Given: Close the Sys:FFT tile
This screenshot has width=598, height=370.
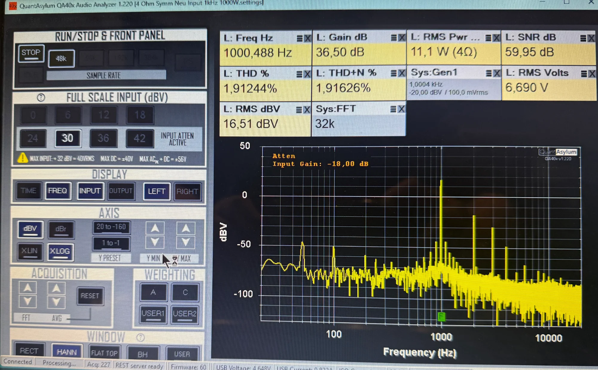Looking at the screenshot, I should pyautogui.click(x=401, y=109).
